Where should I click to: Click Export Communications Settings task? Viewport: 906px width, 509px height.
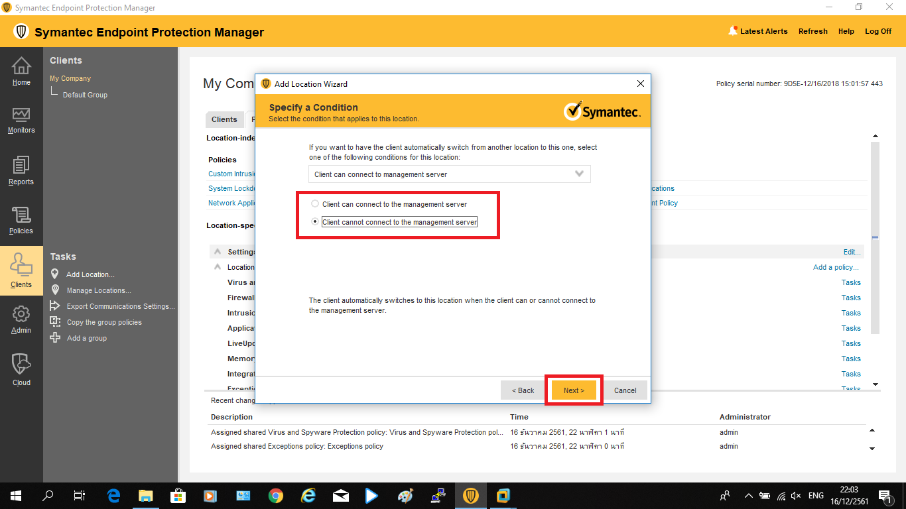pyautogui.click(x=121, y=306)
